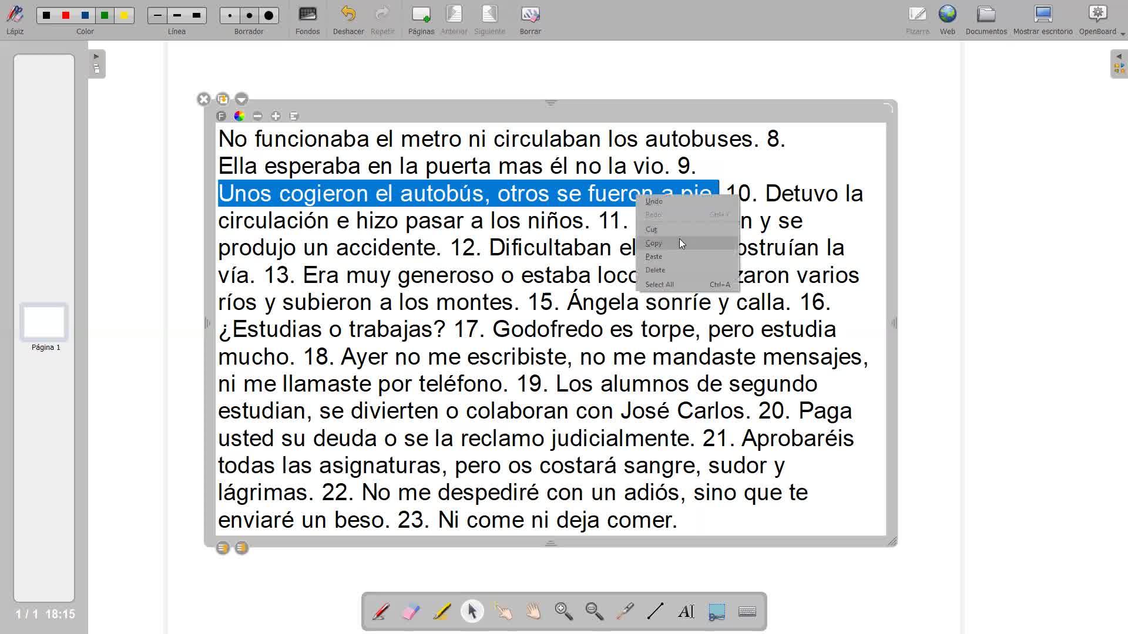Click Copy in the context menu

pyautogui.click(x=654, y=243)
